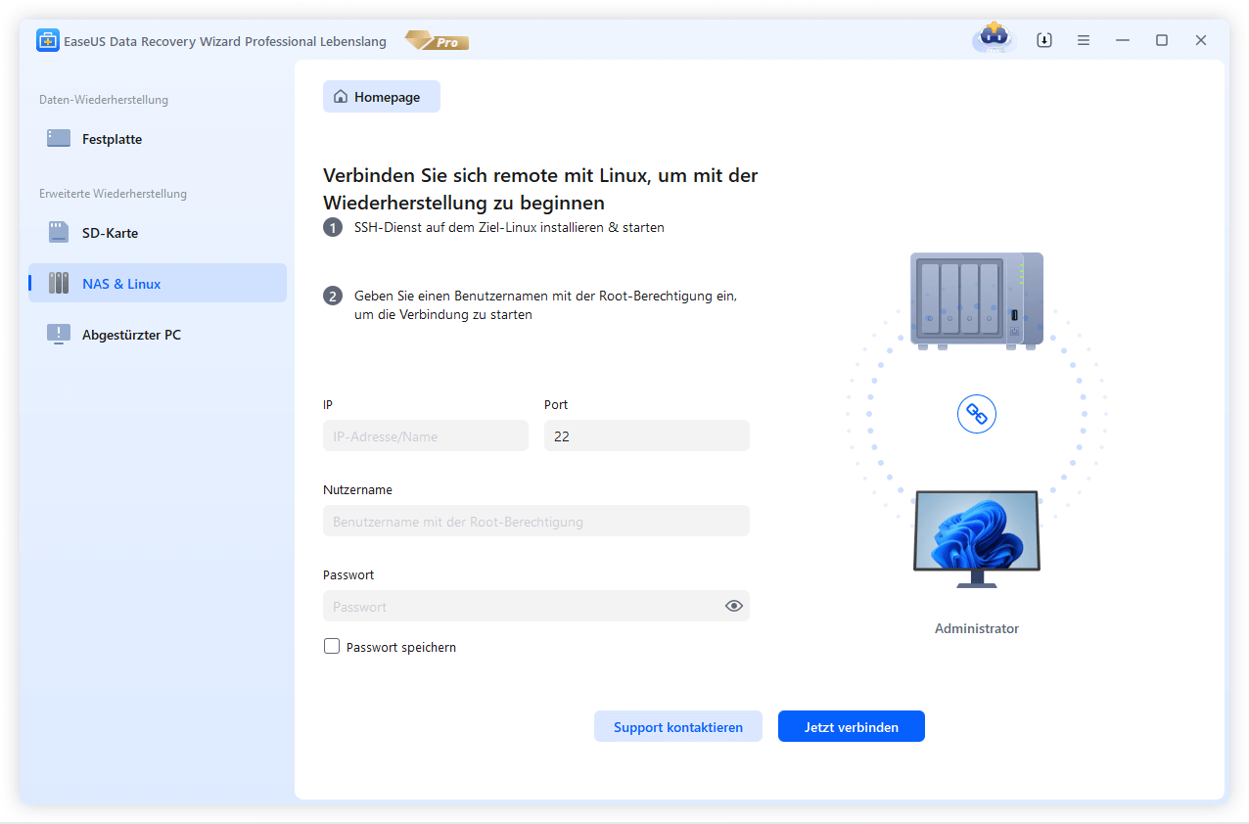The width and height of the screenshot is (1249, 824).
Task: Click the Nutzername field label
Action: 357,489
